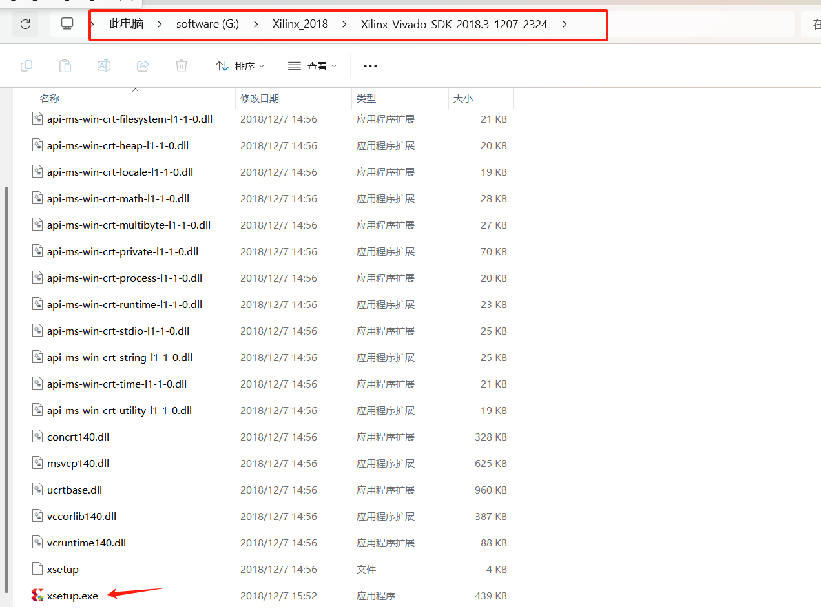
Task: Click the blank file icon of xsetup
Action: [x=37, y=569]
